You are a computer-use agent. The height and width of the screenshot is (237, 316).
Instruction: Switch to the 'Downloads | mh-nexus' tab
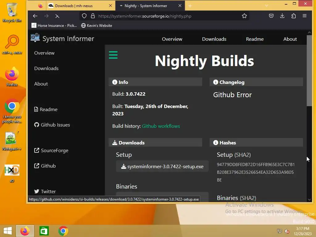tap(81, 6)
